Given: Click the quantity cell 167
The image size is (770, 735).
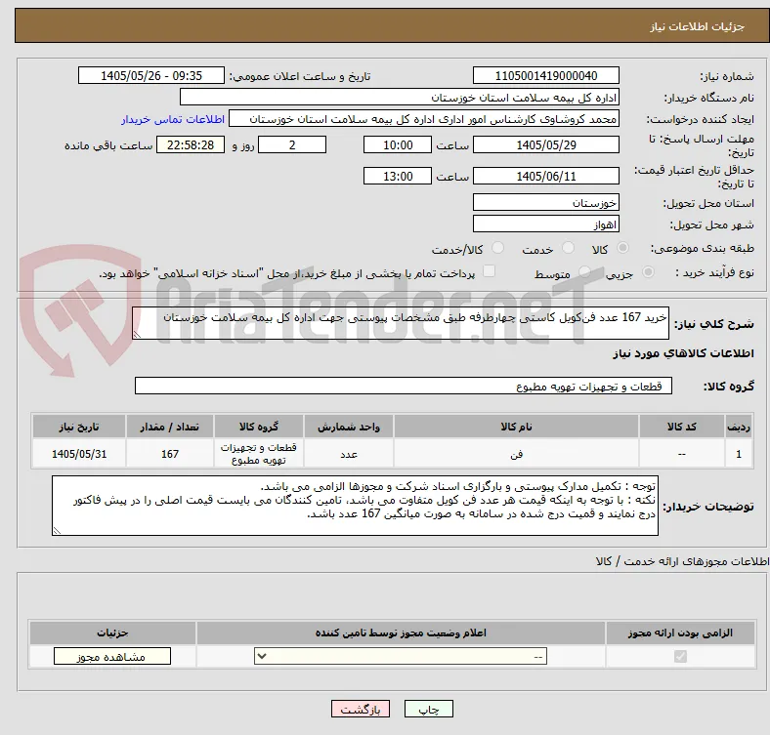Looking at the screenshot, I should (x=169, y=454).
